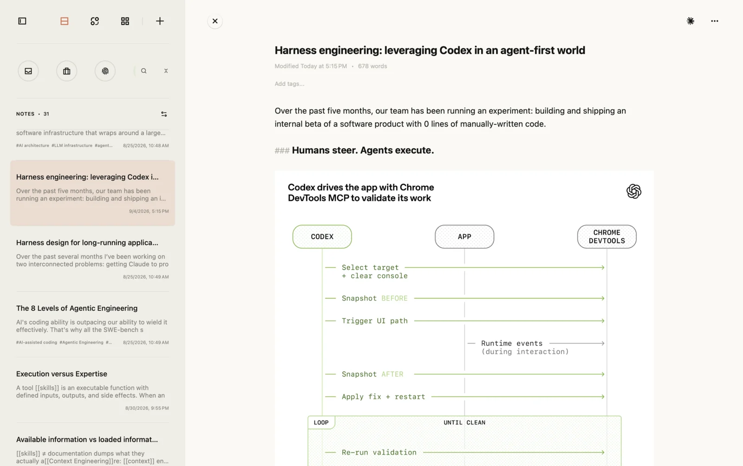Click the 8/30/2026, 9:55 PM date stamp
Image resolution: width=743 pixels, height=466 pixels.
click(x=147, y=409)
